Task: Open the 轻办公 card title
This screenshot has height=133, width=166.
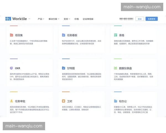Action: [123, 101]
